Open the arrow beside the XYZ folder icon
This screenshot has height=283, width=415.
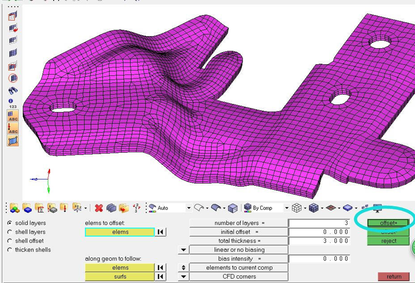pyautogui.click(x=85, y=208)
